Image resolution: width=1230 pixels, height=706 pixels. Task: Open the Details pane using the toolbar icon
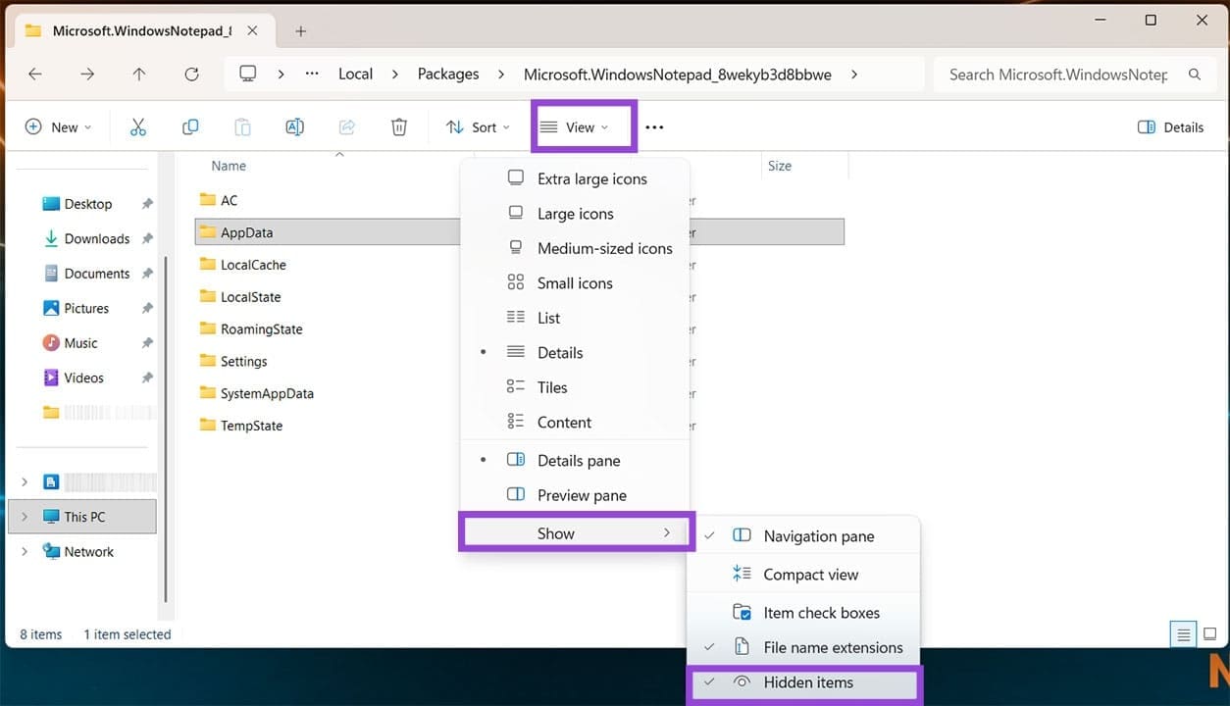(x=1170, y=126)
